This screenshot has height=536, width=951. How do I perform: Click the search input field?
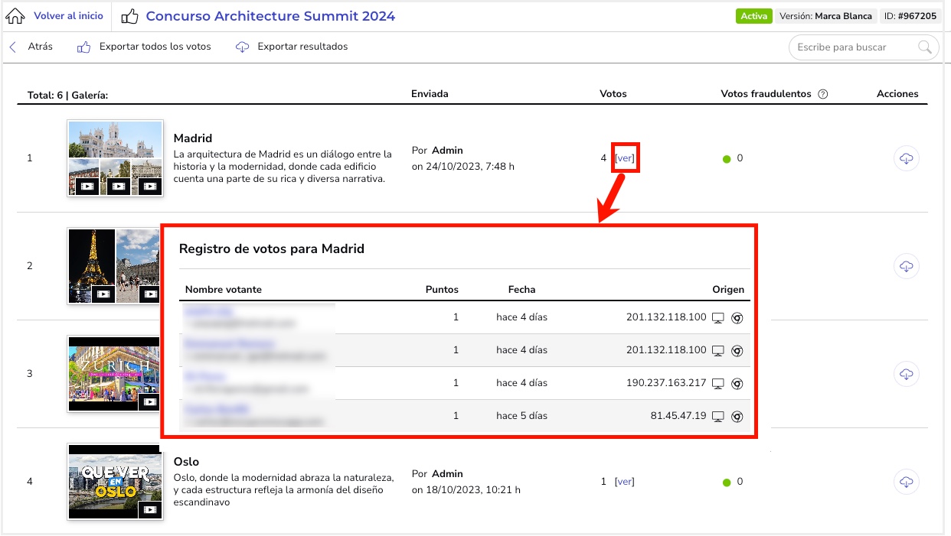[x=854, y=47]
